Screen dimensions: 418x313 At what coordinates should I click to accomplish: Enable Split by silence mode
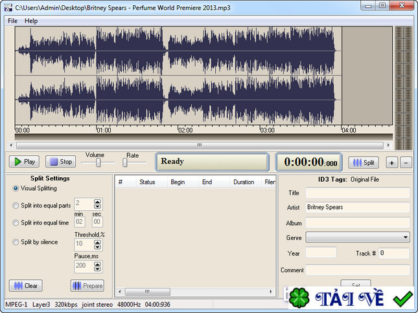tap(16, 242)
